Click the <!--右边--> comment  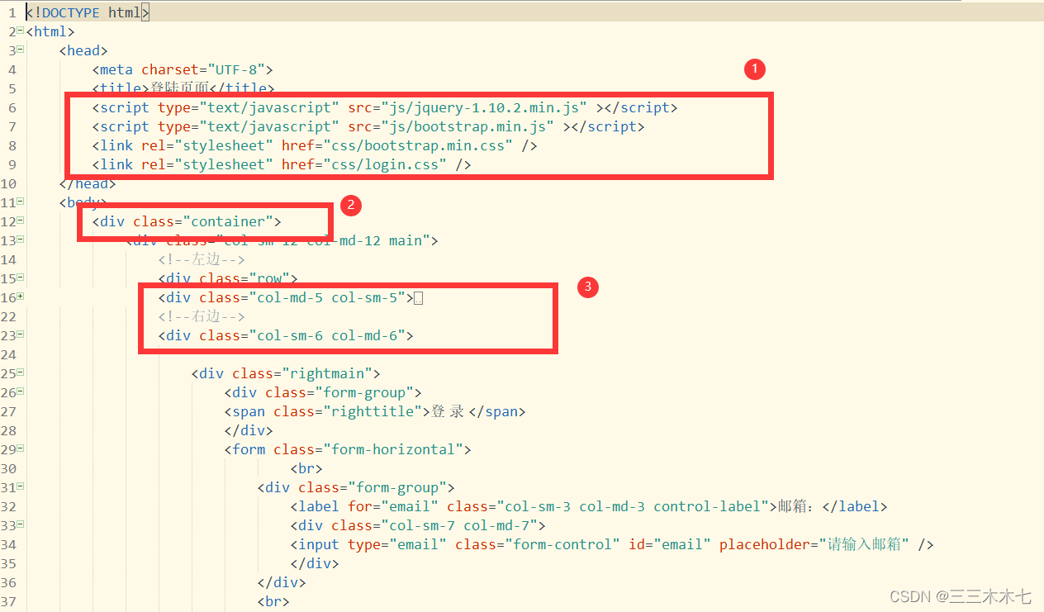click(x=202, y=316)
